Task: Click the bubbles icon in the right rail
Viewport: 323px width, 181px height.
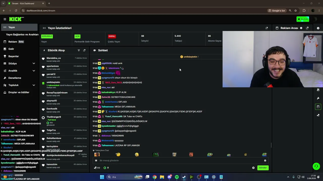Action: pyautogui.click(x=318, y=115)
